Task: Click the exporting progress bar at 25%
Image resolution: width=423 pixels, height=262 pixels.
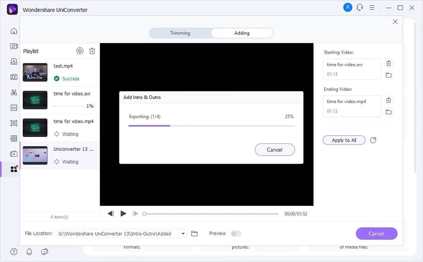Action: 211,126
